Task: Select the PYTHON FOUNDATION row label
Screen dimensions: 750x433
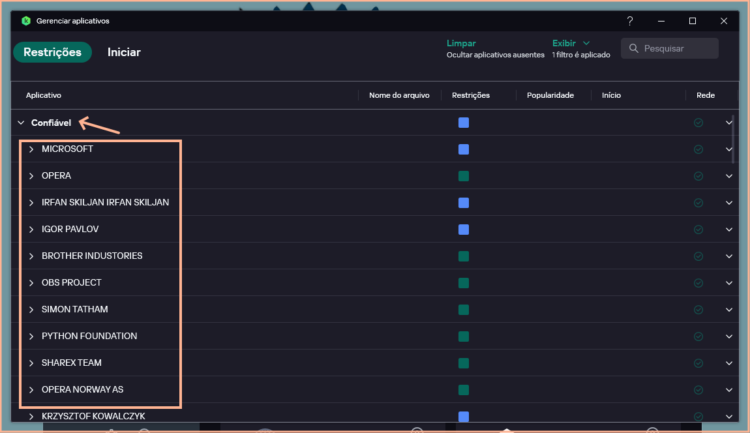Action: click(x=89, y=336)
